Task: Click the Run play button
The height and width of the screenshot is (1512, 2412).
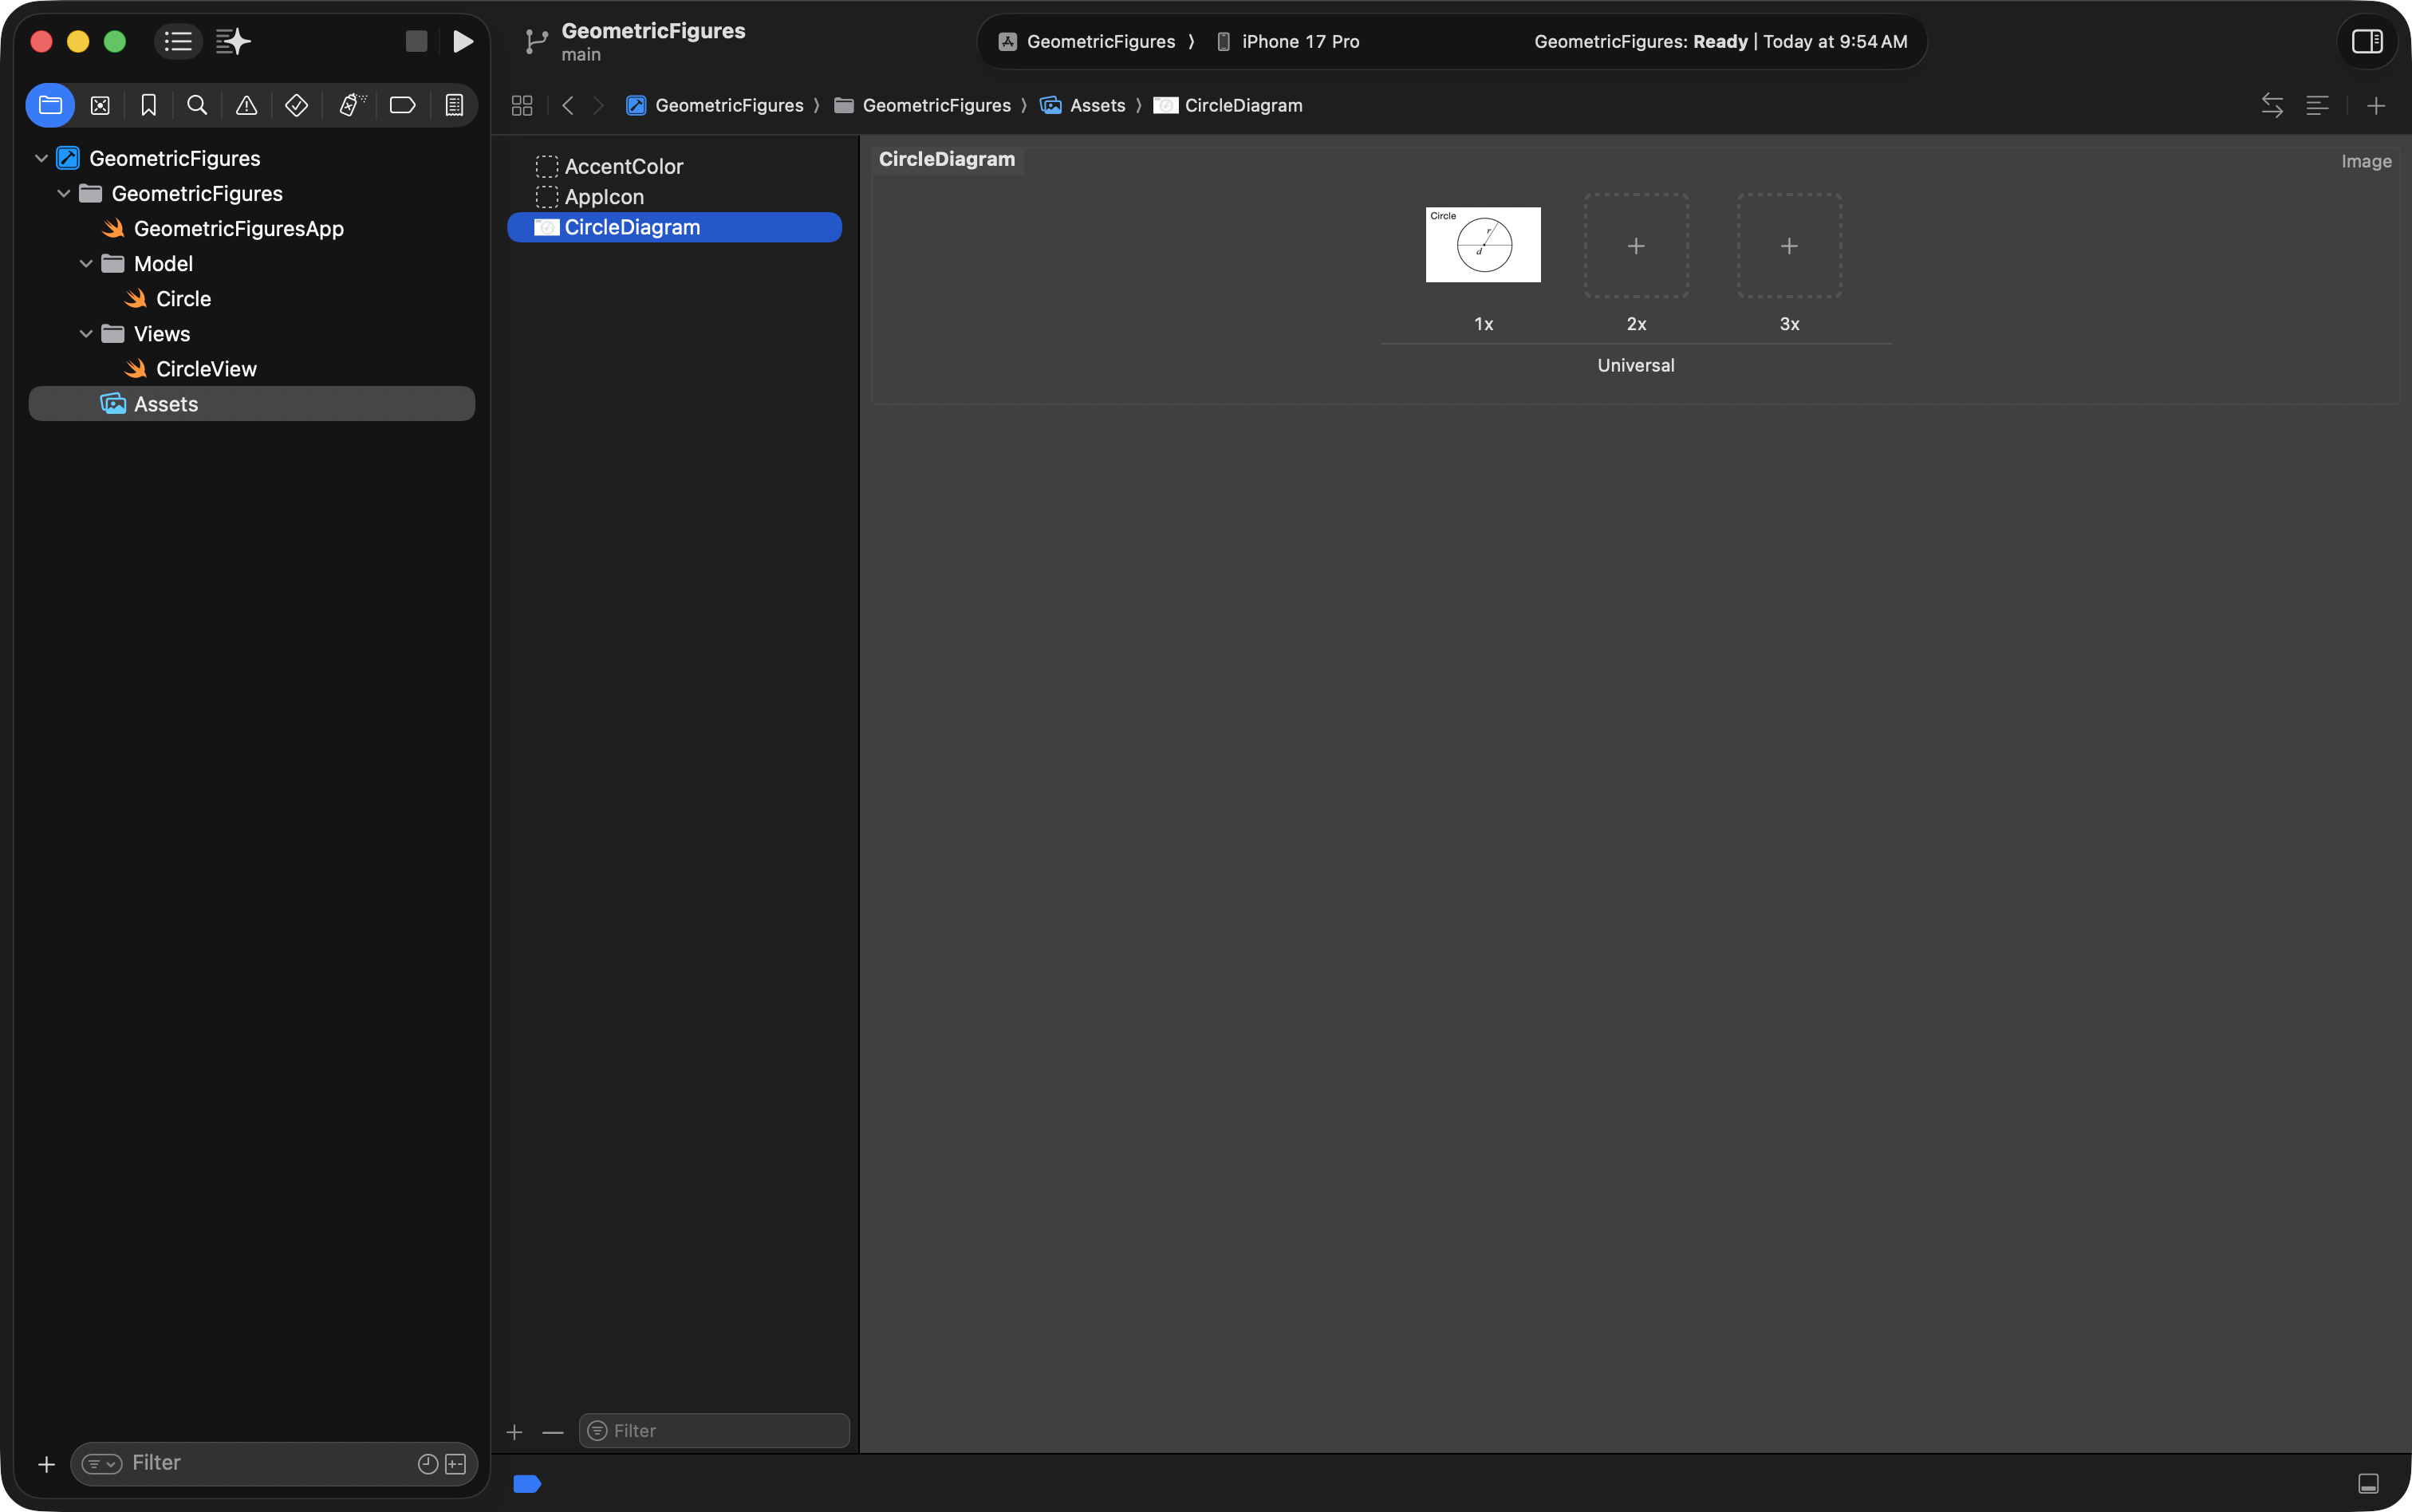Action: tap(462, 41)
